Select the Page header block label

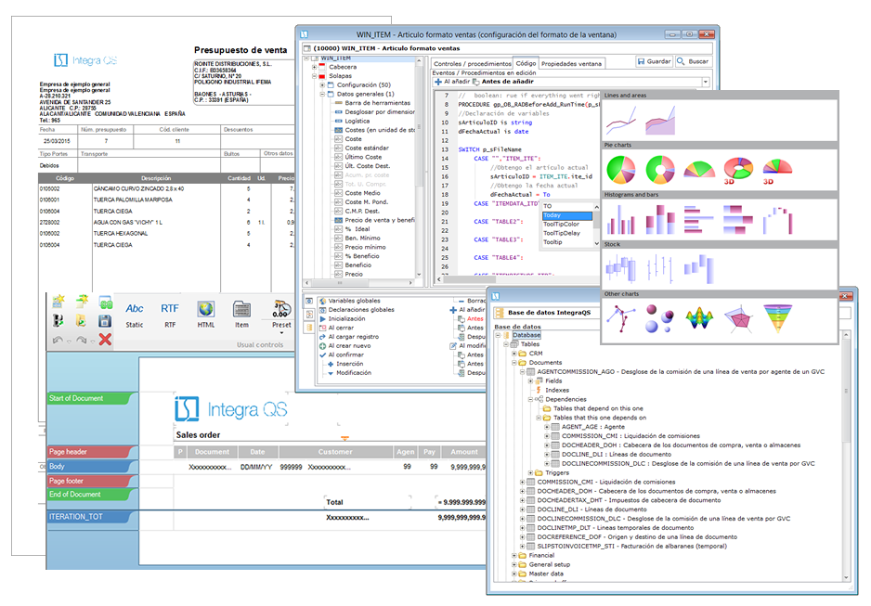click(92, 452)
